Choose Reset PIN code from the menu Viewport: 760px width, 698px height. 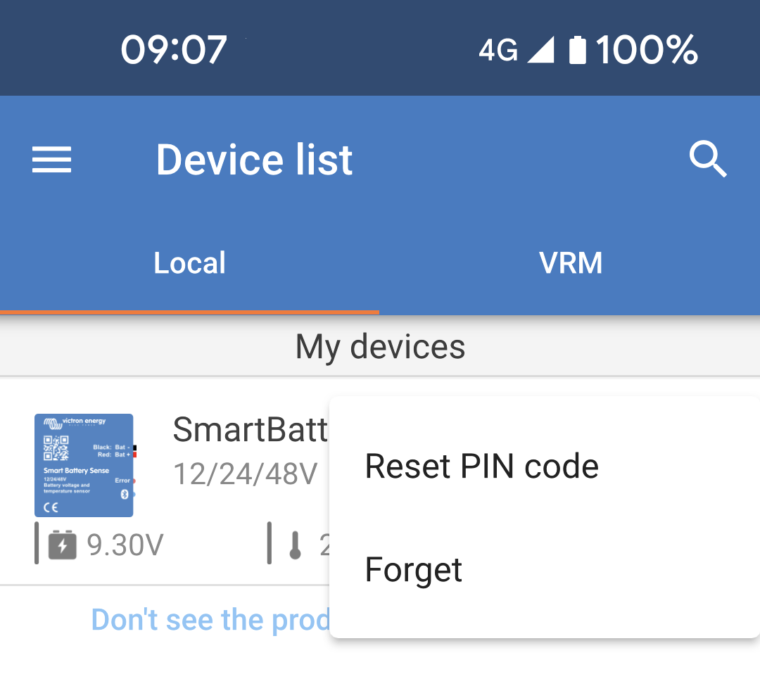tap(481, 465)
